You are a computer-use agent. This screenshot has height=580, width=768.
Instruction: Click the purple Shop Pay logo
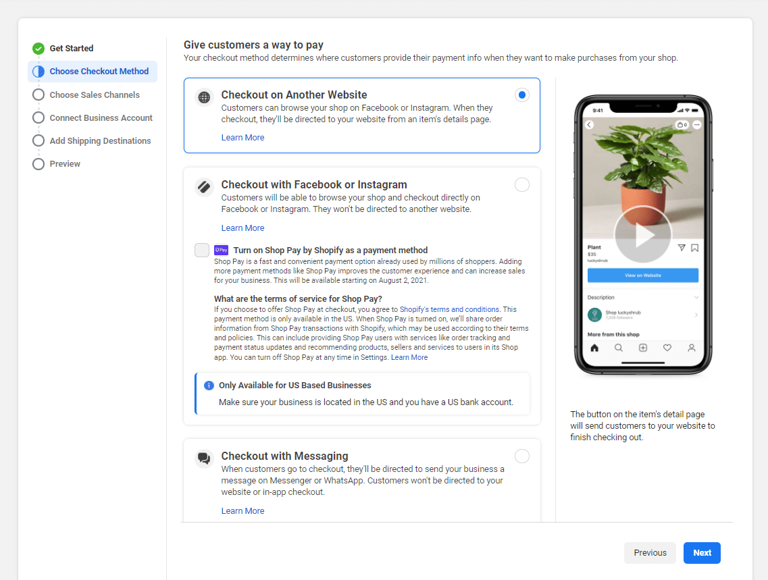tap(222, 250)
